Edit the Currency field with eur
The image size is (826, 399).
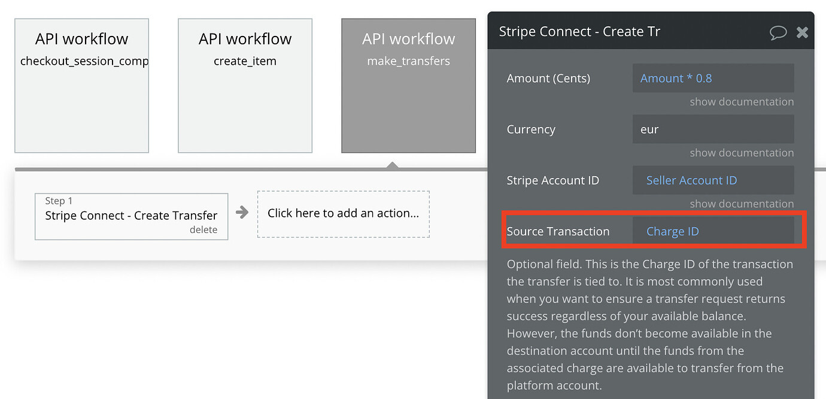(713, 129)
